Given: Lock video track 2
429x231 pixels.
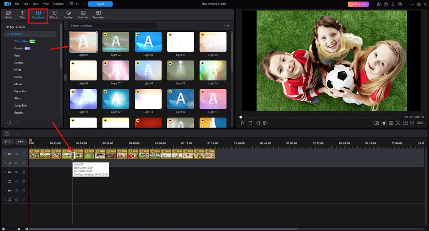Looking at the screenshot, I should coord(24,172).
